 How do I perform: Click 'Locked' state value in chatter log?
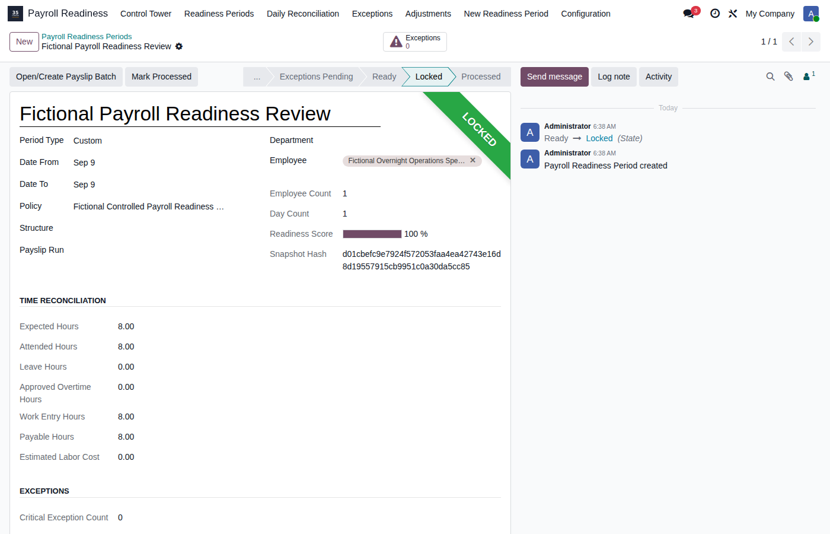click(599, 138)
